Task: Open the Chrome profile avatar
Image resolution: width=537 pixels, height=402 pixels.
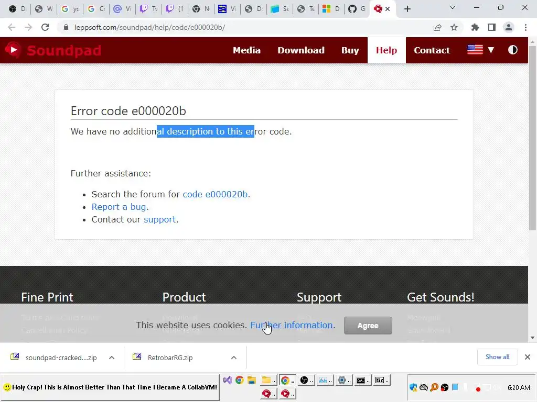Action: coord(509,27)
